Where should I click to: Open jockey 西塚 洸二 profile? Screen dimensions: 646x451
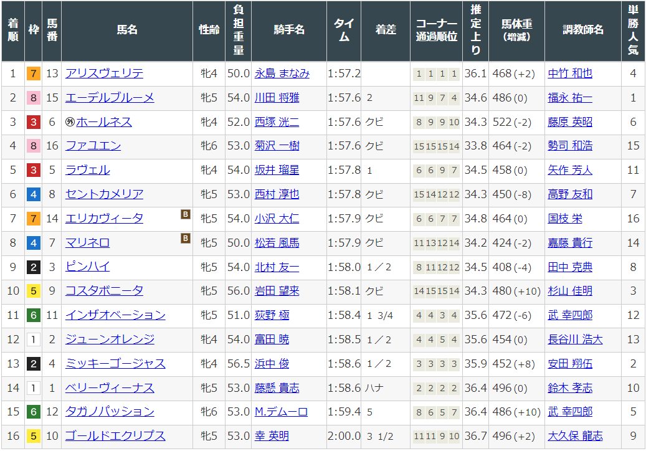[277, 122]
